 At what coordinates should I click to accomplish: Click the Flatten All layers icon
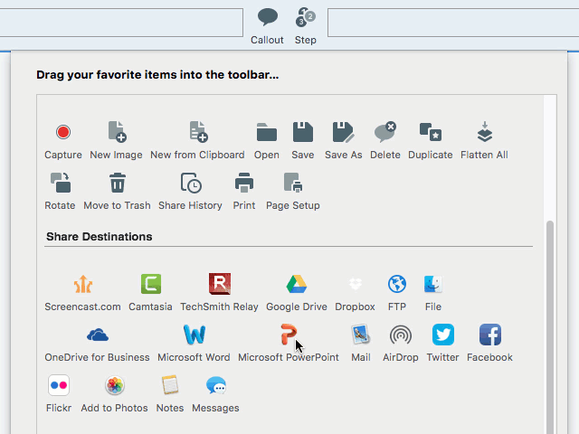(485, 132)
